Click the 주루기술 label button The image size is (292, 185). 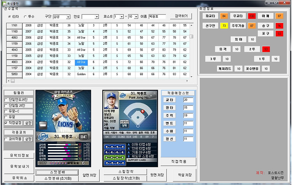click(x=238, y=26)
